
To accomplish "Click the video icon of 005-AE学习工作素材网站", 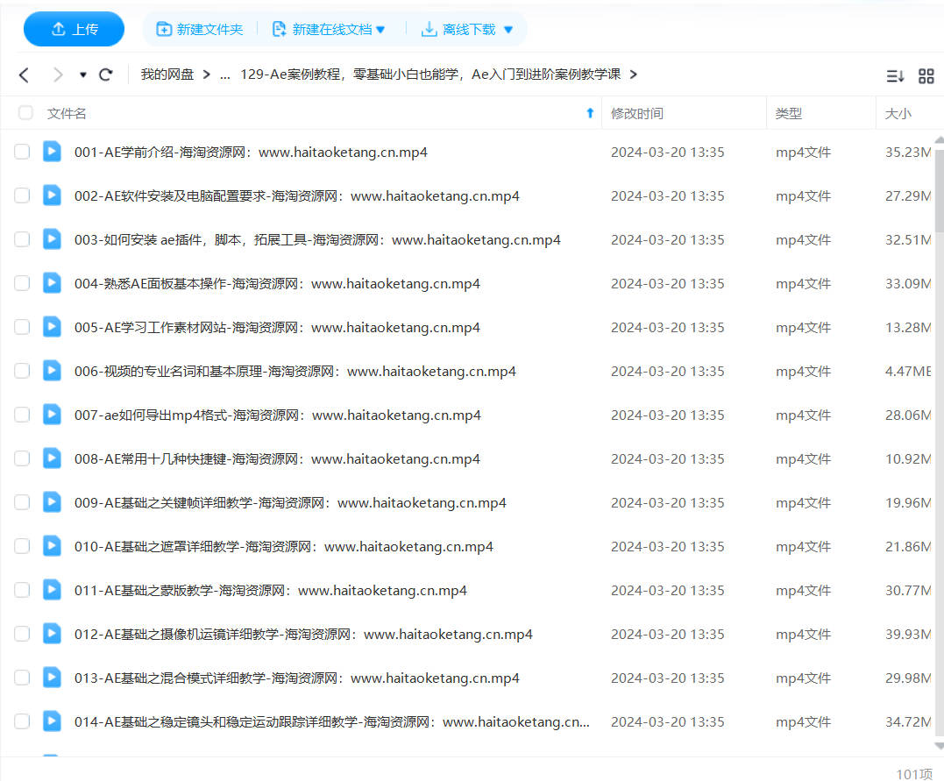I will tap(52, 326).
